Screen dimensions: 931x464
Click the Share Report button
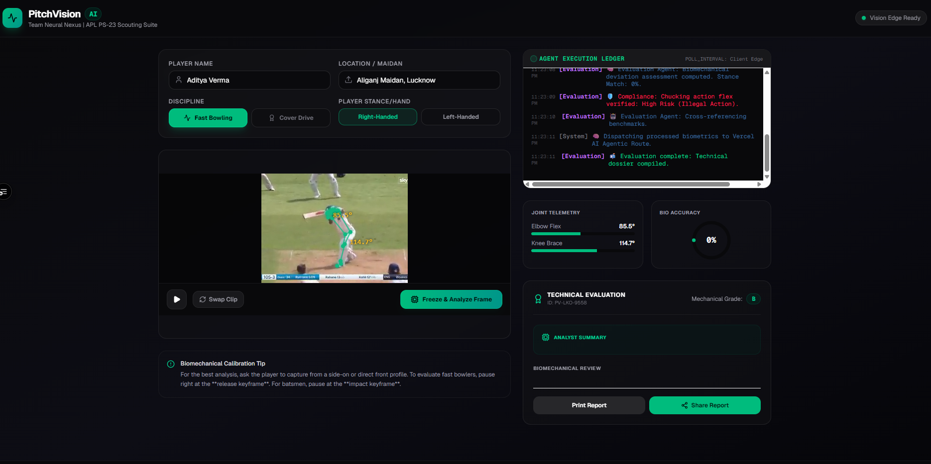705,405
